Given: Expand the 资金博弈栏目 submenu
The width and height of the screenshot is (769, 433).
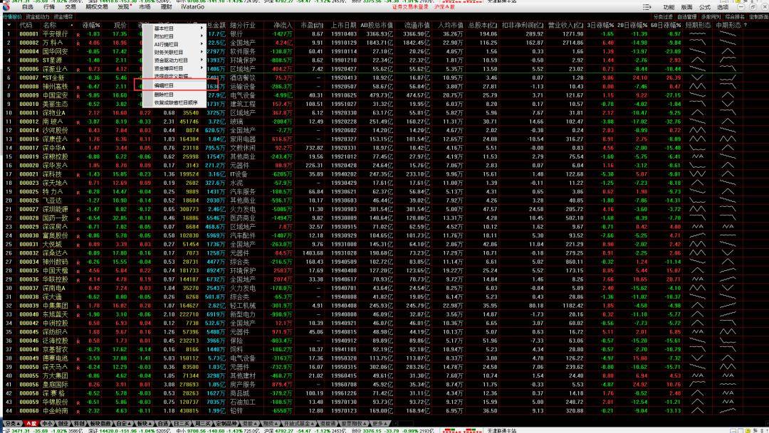Looking at the screenshot, I should point(174,68).
